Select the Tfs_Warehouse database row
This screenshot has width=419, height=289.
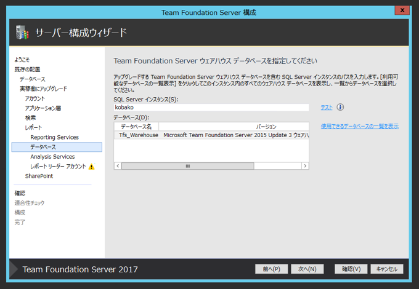tap(211, 135)
